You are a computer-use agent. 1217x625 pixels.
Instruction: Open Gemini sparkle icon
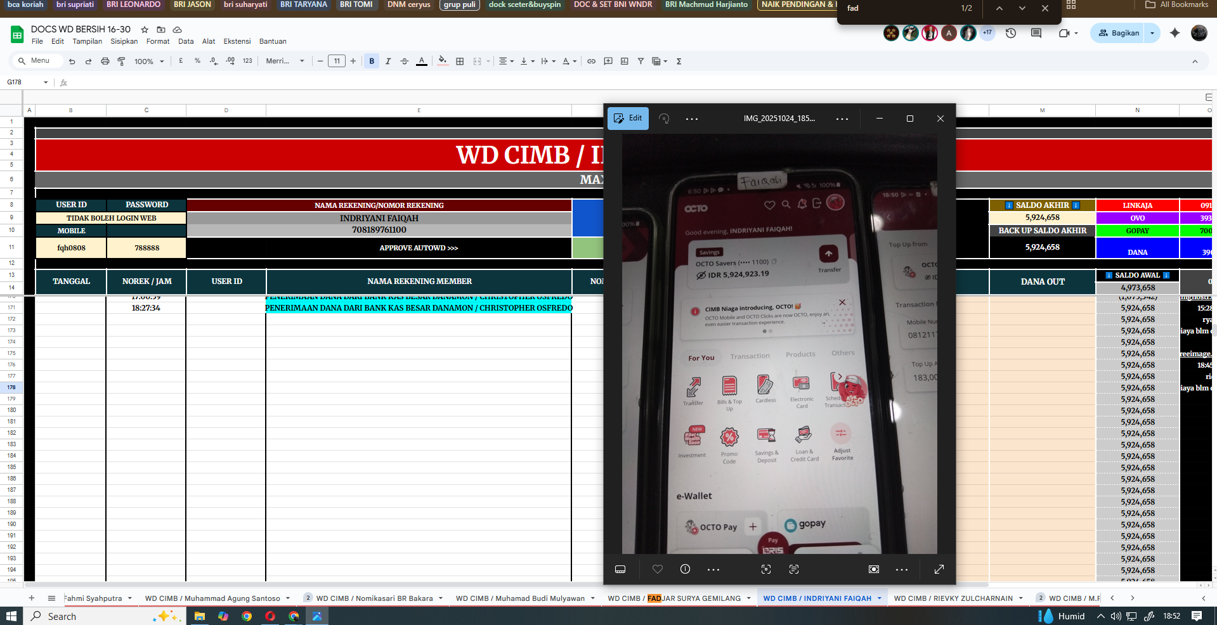click(x=1175, y=33)
